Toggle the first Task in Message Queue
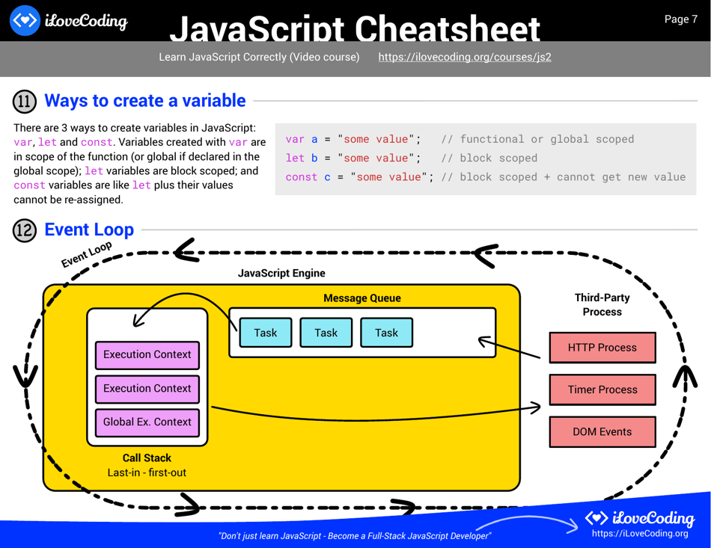 point(264,332)
